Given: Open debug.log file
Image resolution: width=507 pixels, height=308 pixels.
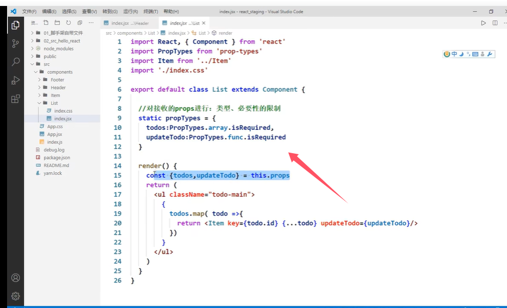Looking at the screenshot, I should [62, 150].
